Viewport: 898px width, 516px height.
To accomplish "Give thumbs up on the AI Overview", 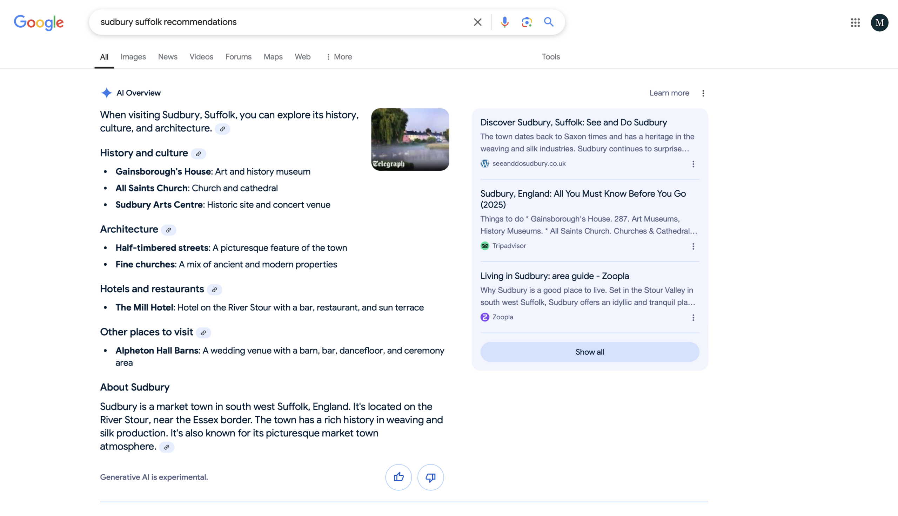I will coord(398,477).
